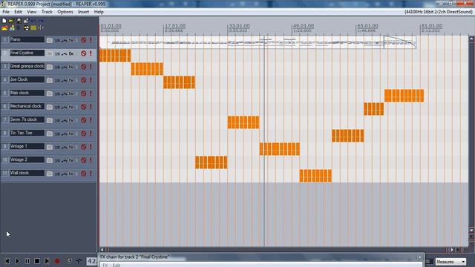This screenshot has height=267, width=475.
Task: Click the Redo arrow in the toolbar
Action: 41,21
